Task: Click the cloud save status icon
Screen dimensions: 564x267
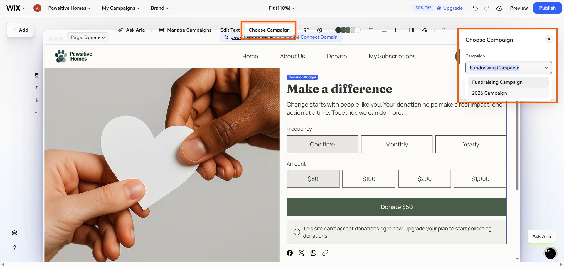Action: (x=499, y=8)
